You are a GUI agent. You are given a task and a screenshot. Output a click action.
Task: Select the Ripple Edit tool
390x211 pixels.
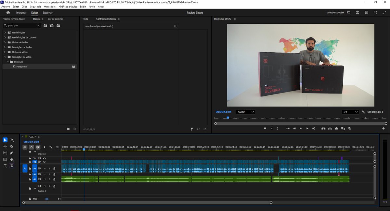5,146
